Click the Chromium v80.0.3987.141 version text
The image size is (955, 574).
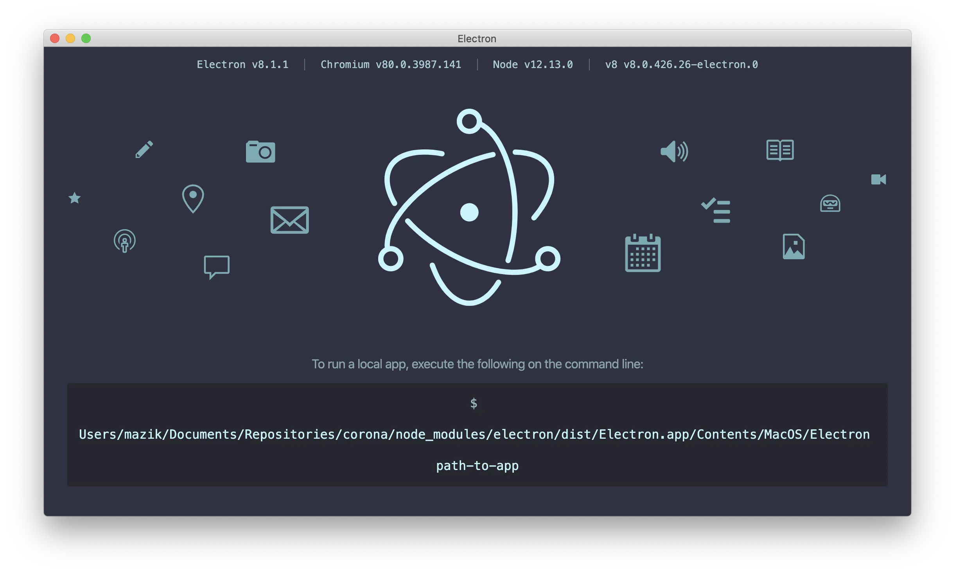(x=391, y=65)
